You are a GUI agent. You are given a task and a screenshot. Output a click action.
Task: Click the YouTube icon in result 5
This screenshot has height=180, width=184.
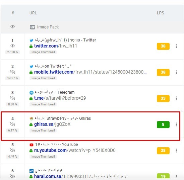pos(32,145)
